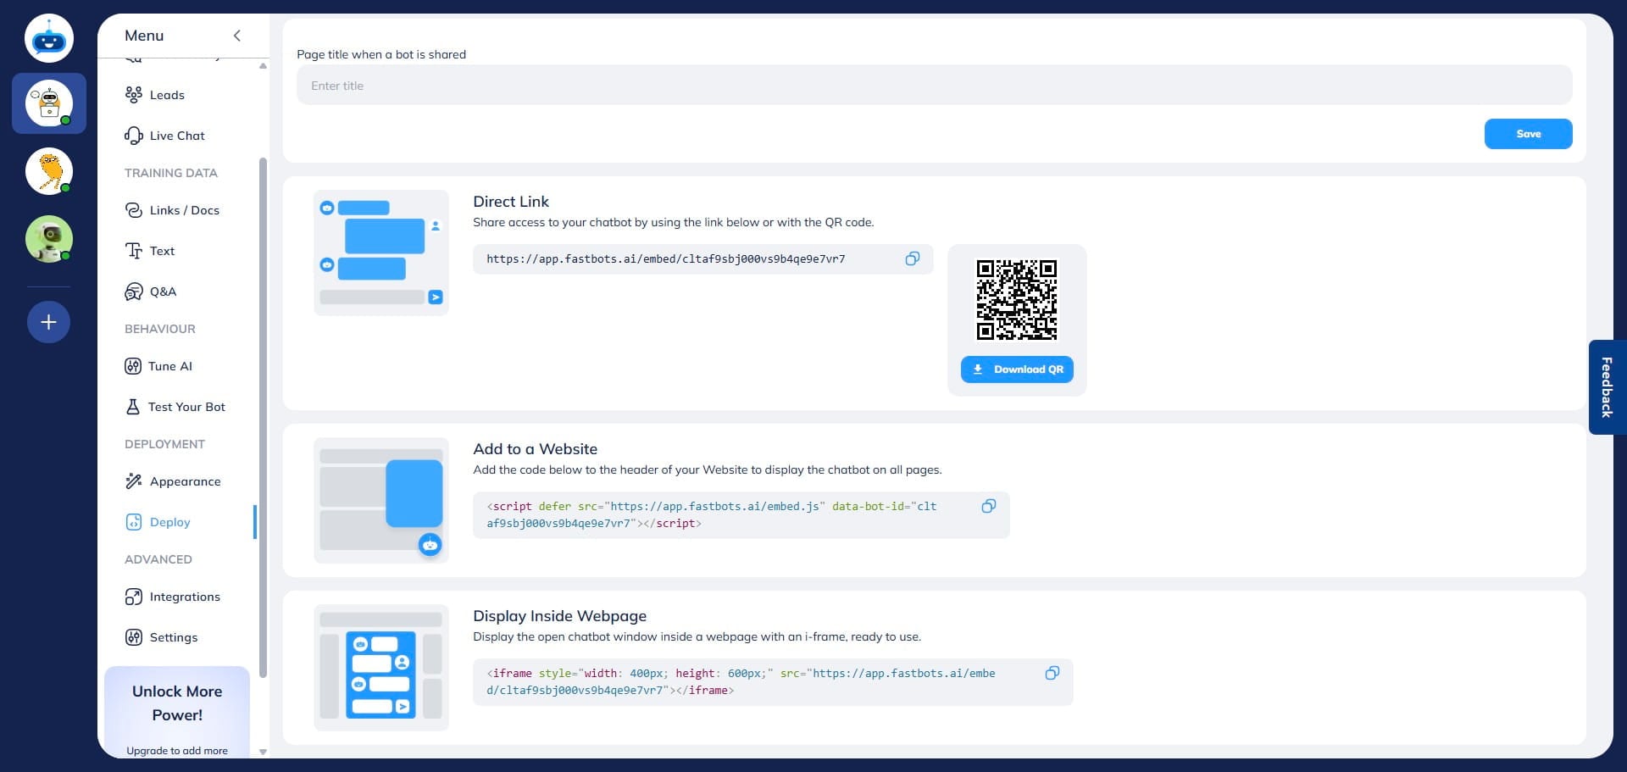Click the Save button
1627x772 pixels.
click(x=1527, y=134)
